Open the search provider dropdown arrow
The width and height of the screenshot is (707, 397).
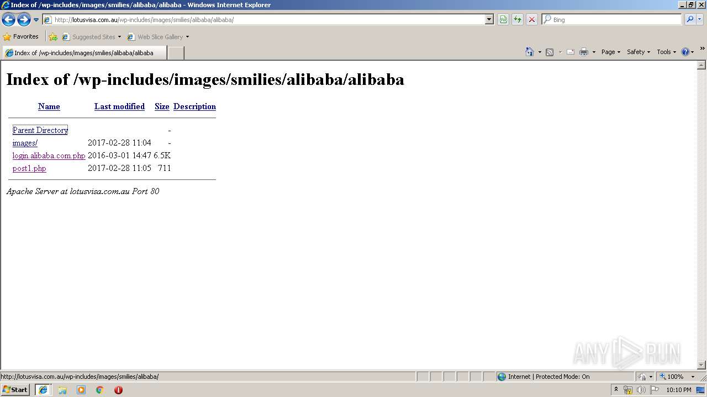pos(700,19)
